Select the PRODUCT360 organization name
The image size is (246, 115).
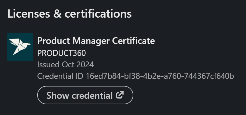[x=61, y=53]
